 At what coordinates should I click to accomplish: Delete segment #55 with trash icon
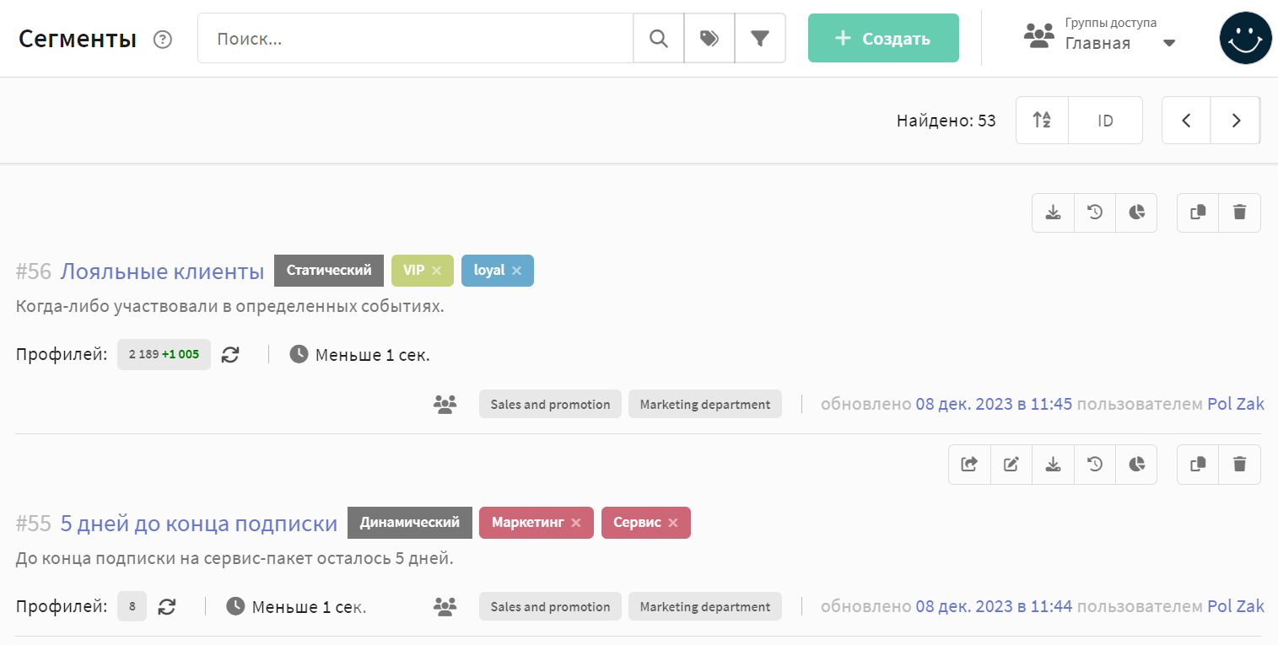click(1239, 464)
